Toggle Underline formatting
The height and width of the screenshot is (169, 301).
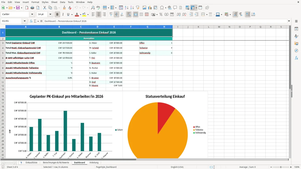[68, 15]
